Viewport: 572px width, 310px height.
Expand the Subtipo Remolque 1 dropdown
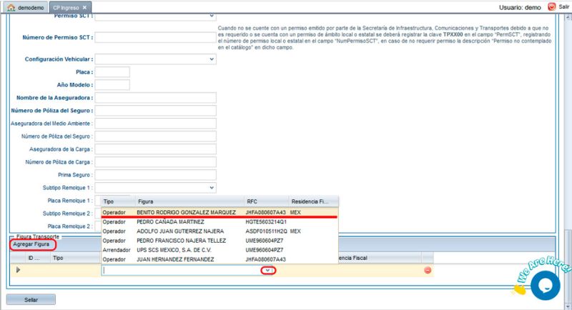(x=212, y=188)
